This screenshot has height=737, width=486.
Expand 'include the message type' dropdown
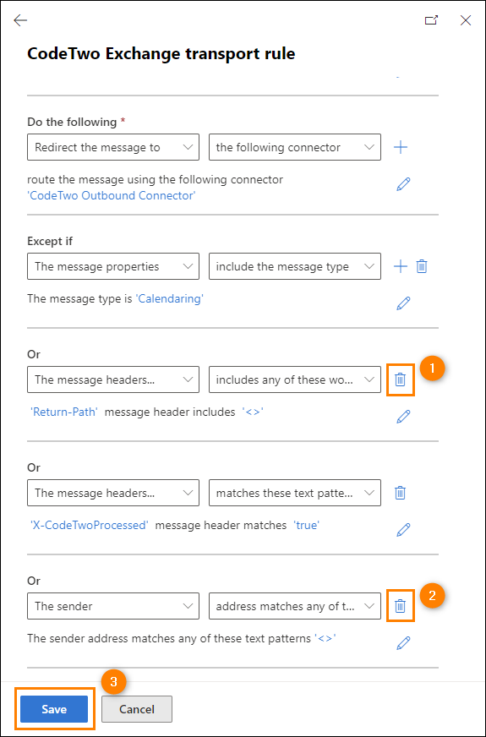click(295, 266)
